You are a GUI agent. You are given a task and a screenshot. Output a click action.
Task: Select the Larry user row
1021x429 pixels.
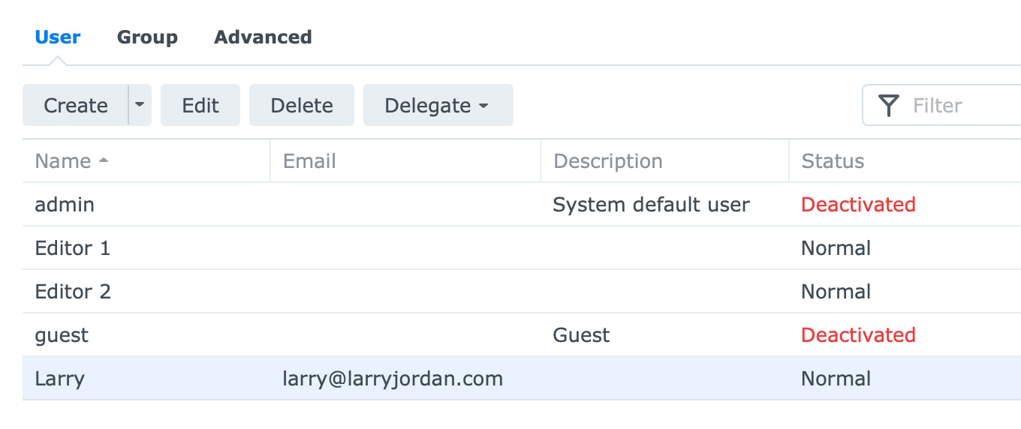[x=60, y=379]
